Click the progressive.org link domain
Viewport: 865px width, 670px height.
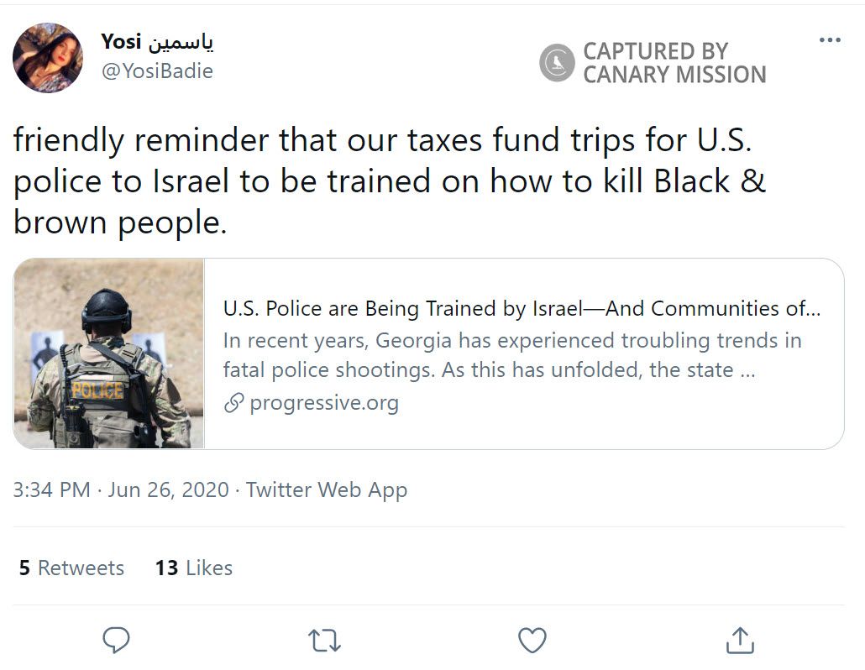pos(324,403)
